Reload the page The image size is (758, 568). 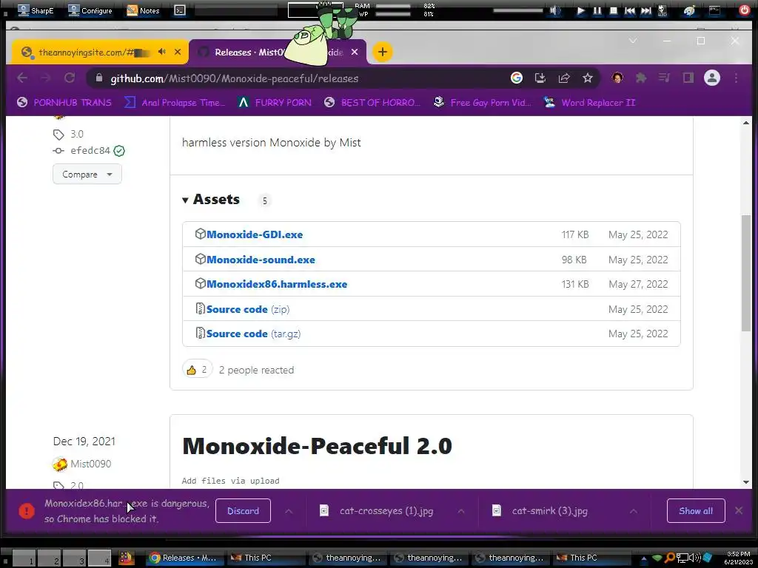pos(70,78)
